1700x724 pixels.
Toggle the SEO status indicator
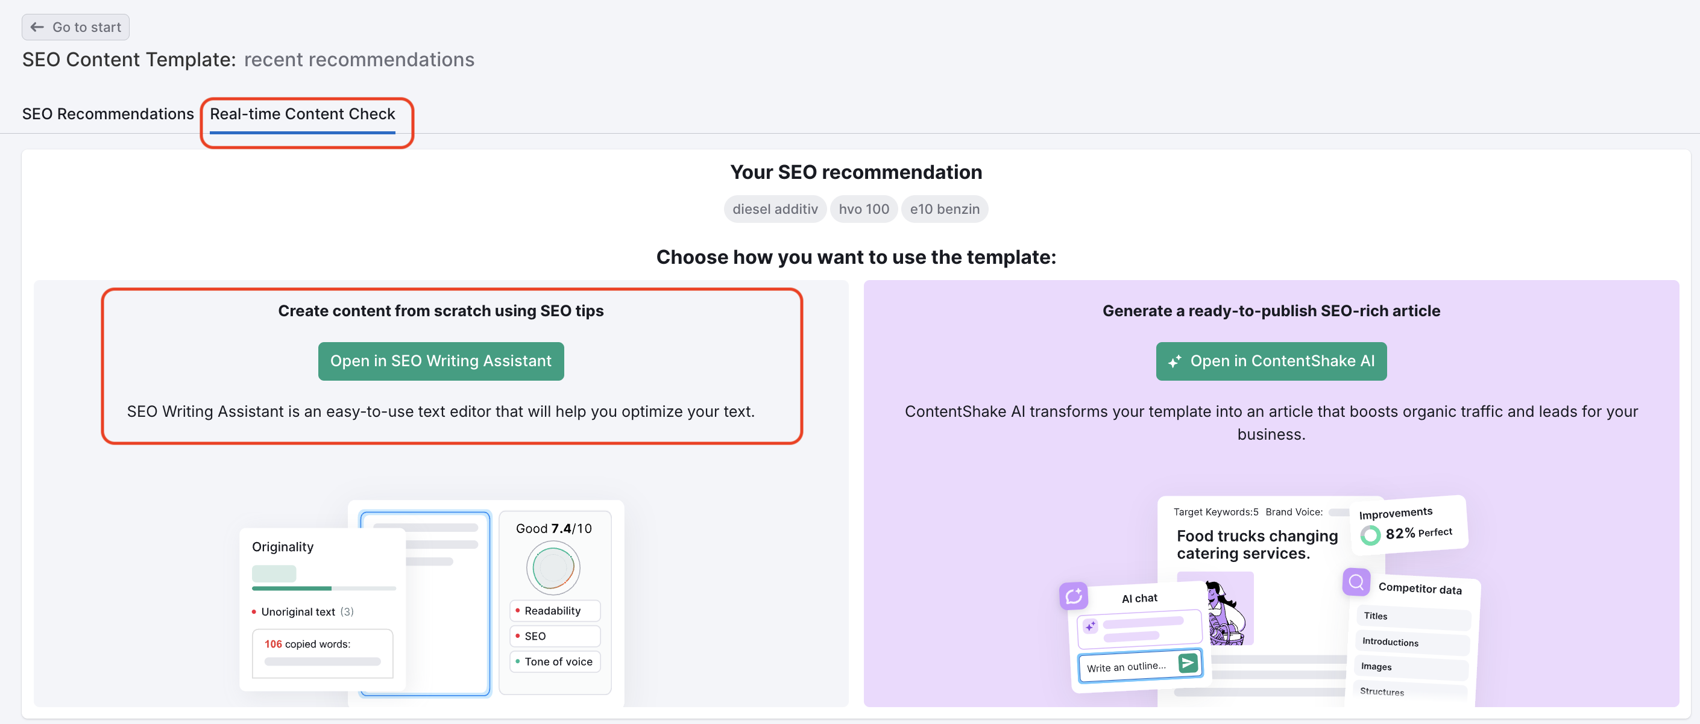(518, 635)
